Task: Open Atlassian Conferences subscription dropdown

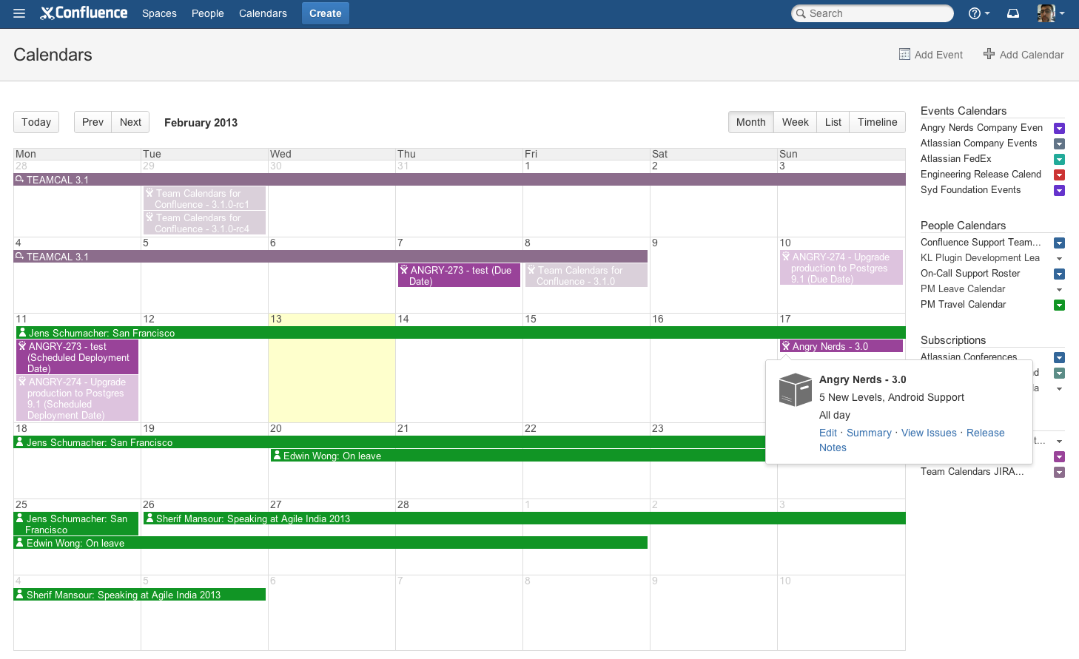Action: coord(1059,357)
